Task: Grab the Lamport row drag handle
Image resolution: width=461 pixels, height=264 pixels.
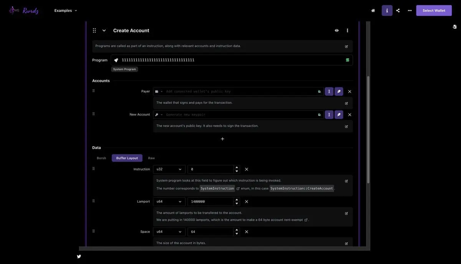Action: pyautogui.click(x=93, y=201)
